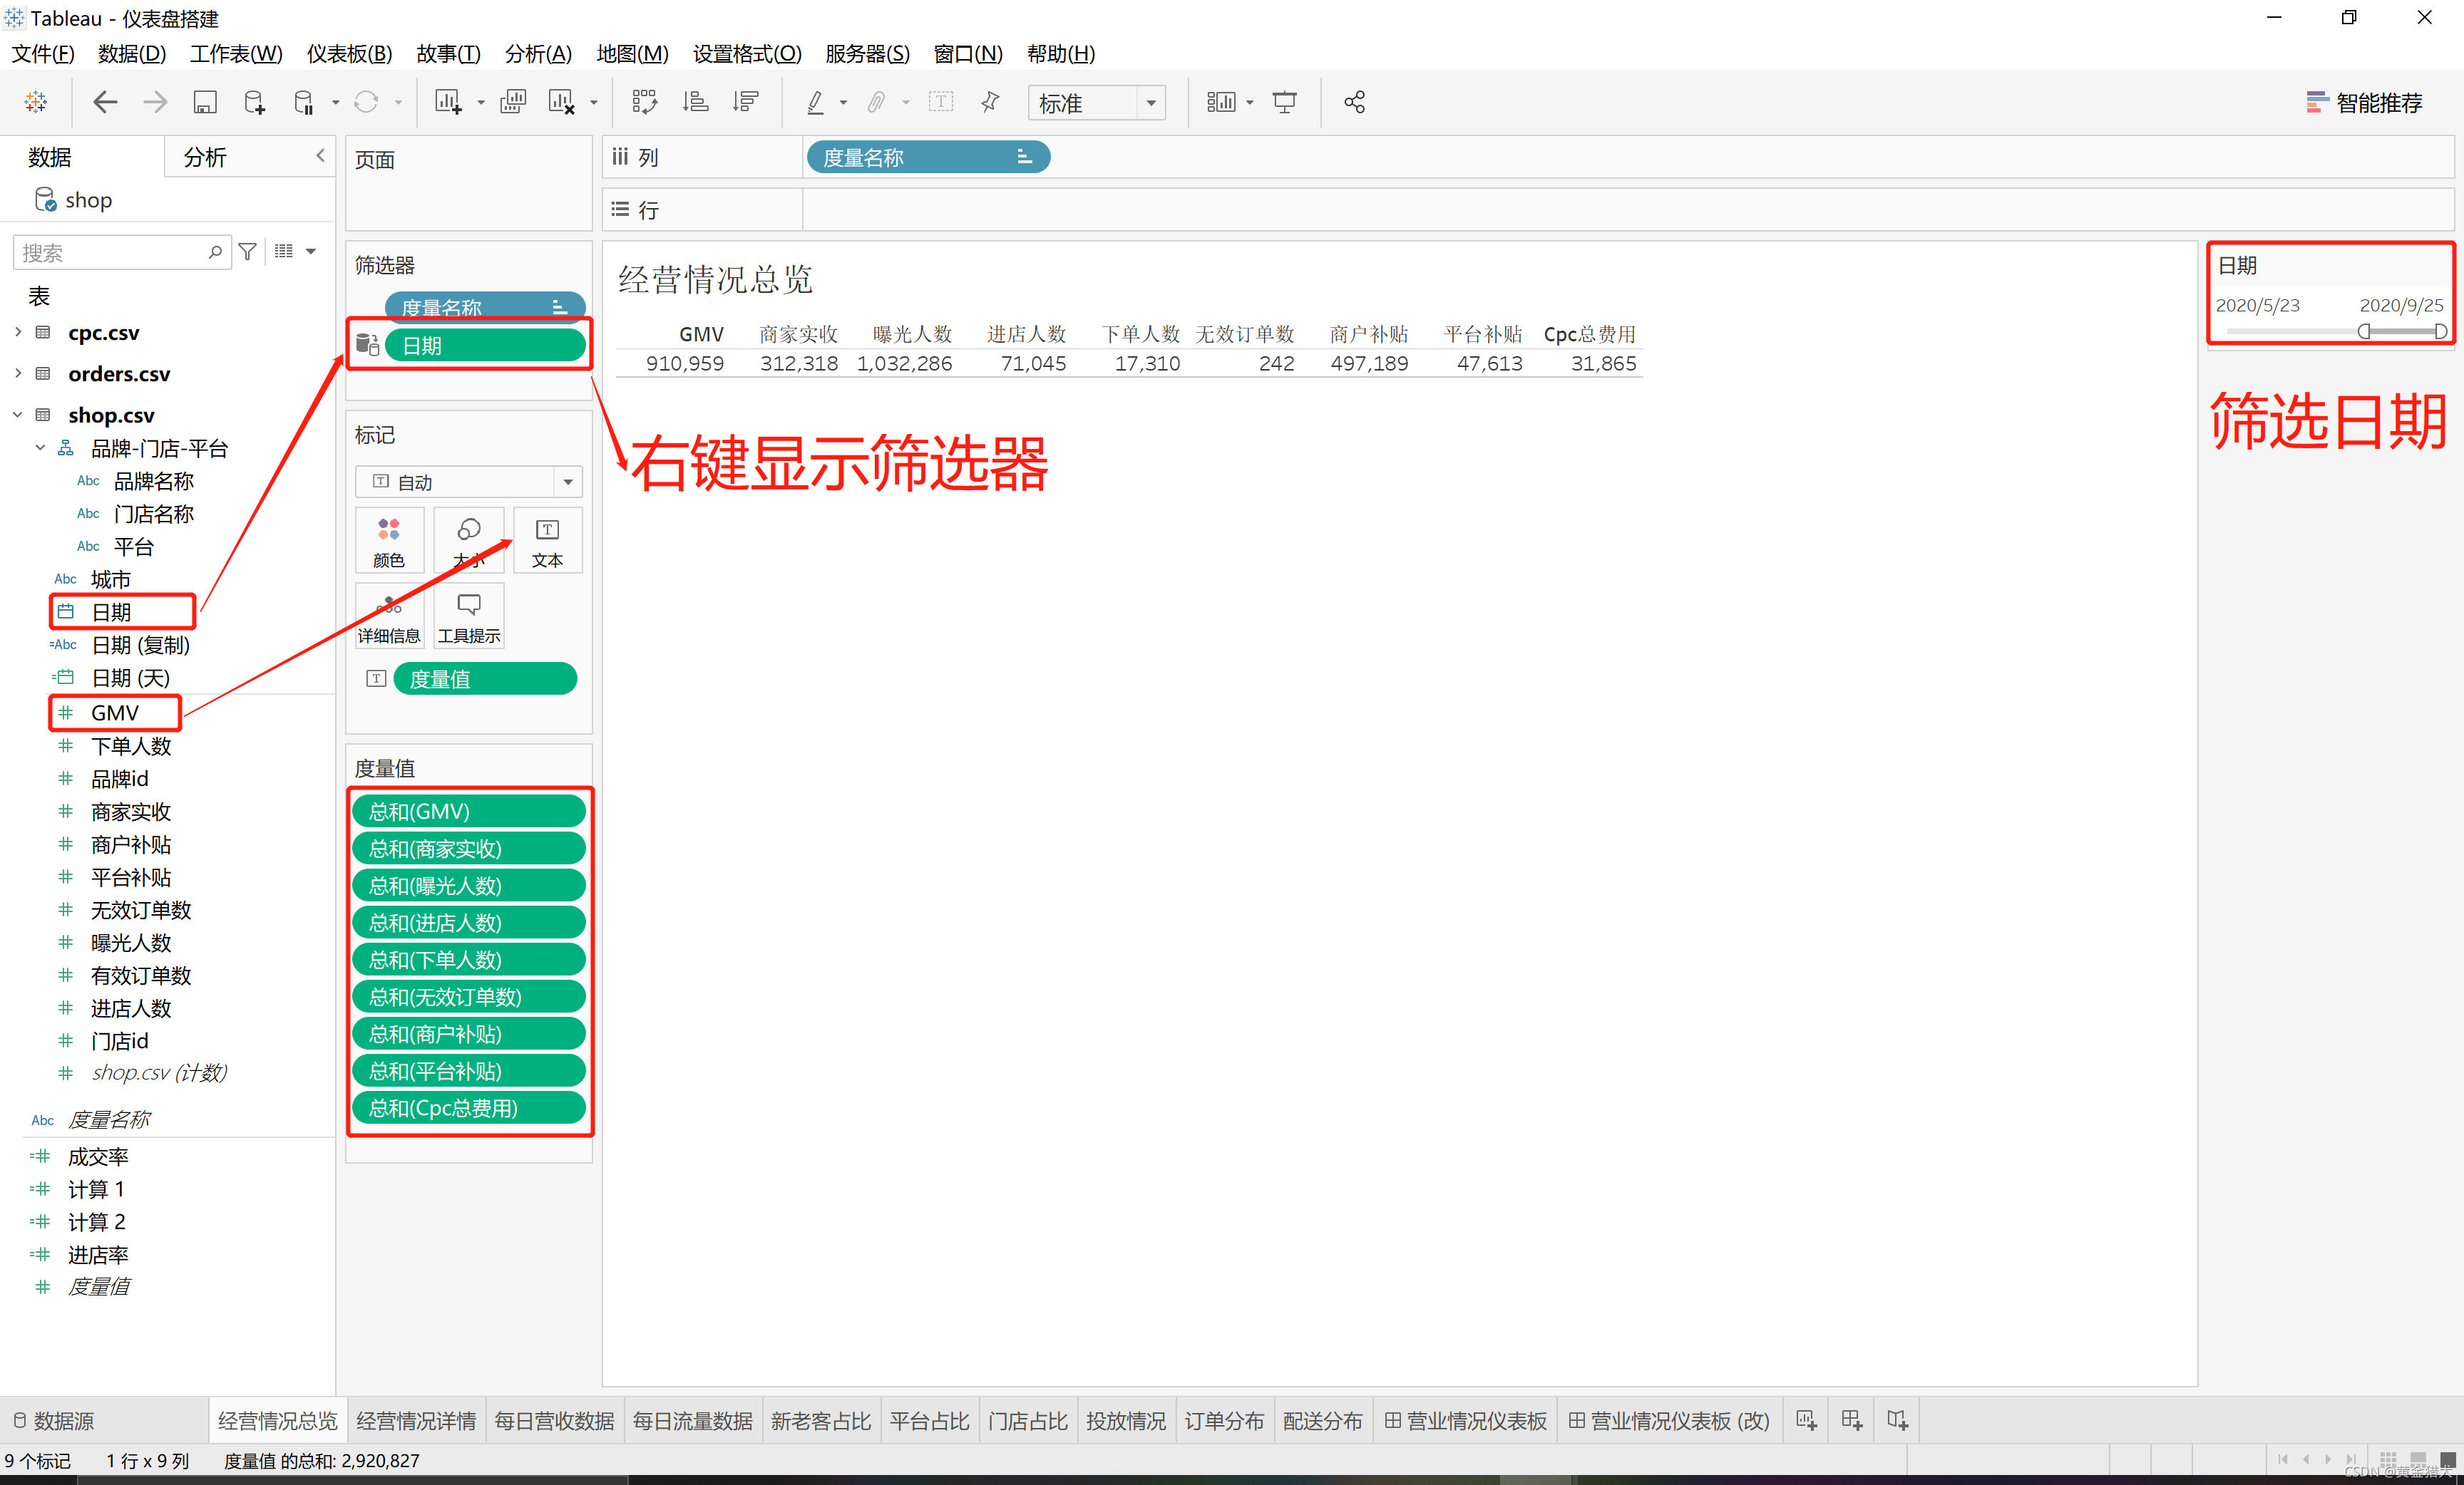Switch to the 每日营收数据 sheet tab
Image resolution: width=2464 pixels, height=1485 pixels.
(554, 1420)
